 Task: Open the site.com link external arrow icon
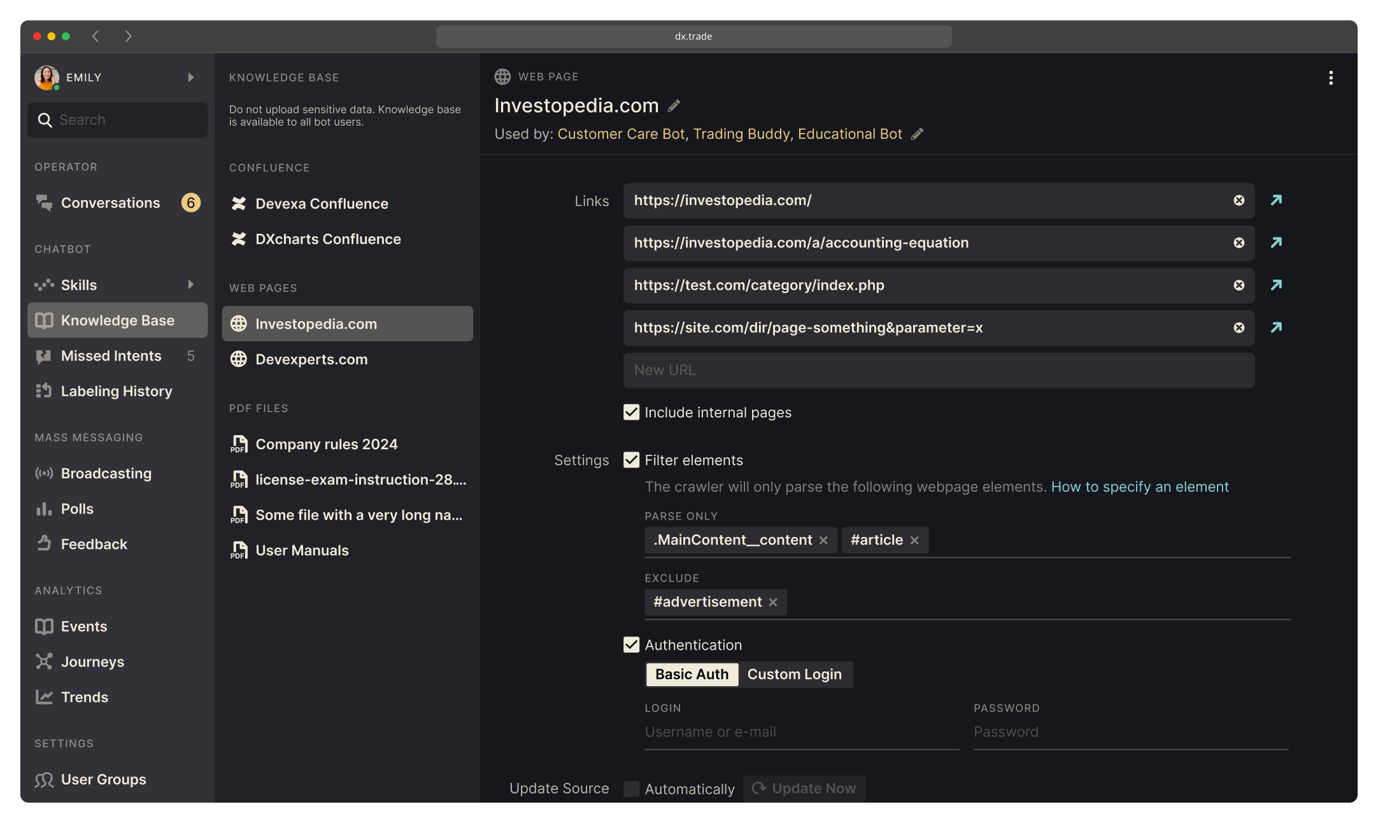(x=1276, y=327)
